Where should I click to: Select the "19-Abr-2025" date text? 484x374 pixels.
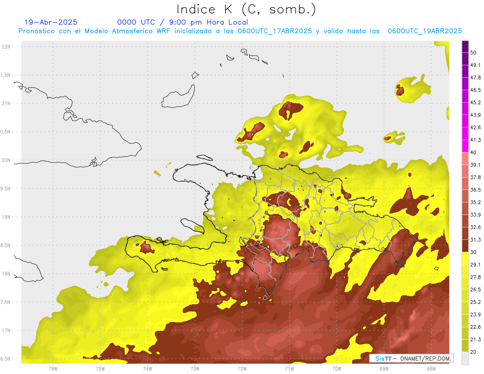[x=51, y=23]
